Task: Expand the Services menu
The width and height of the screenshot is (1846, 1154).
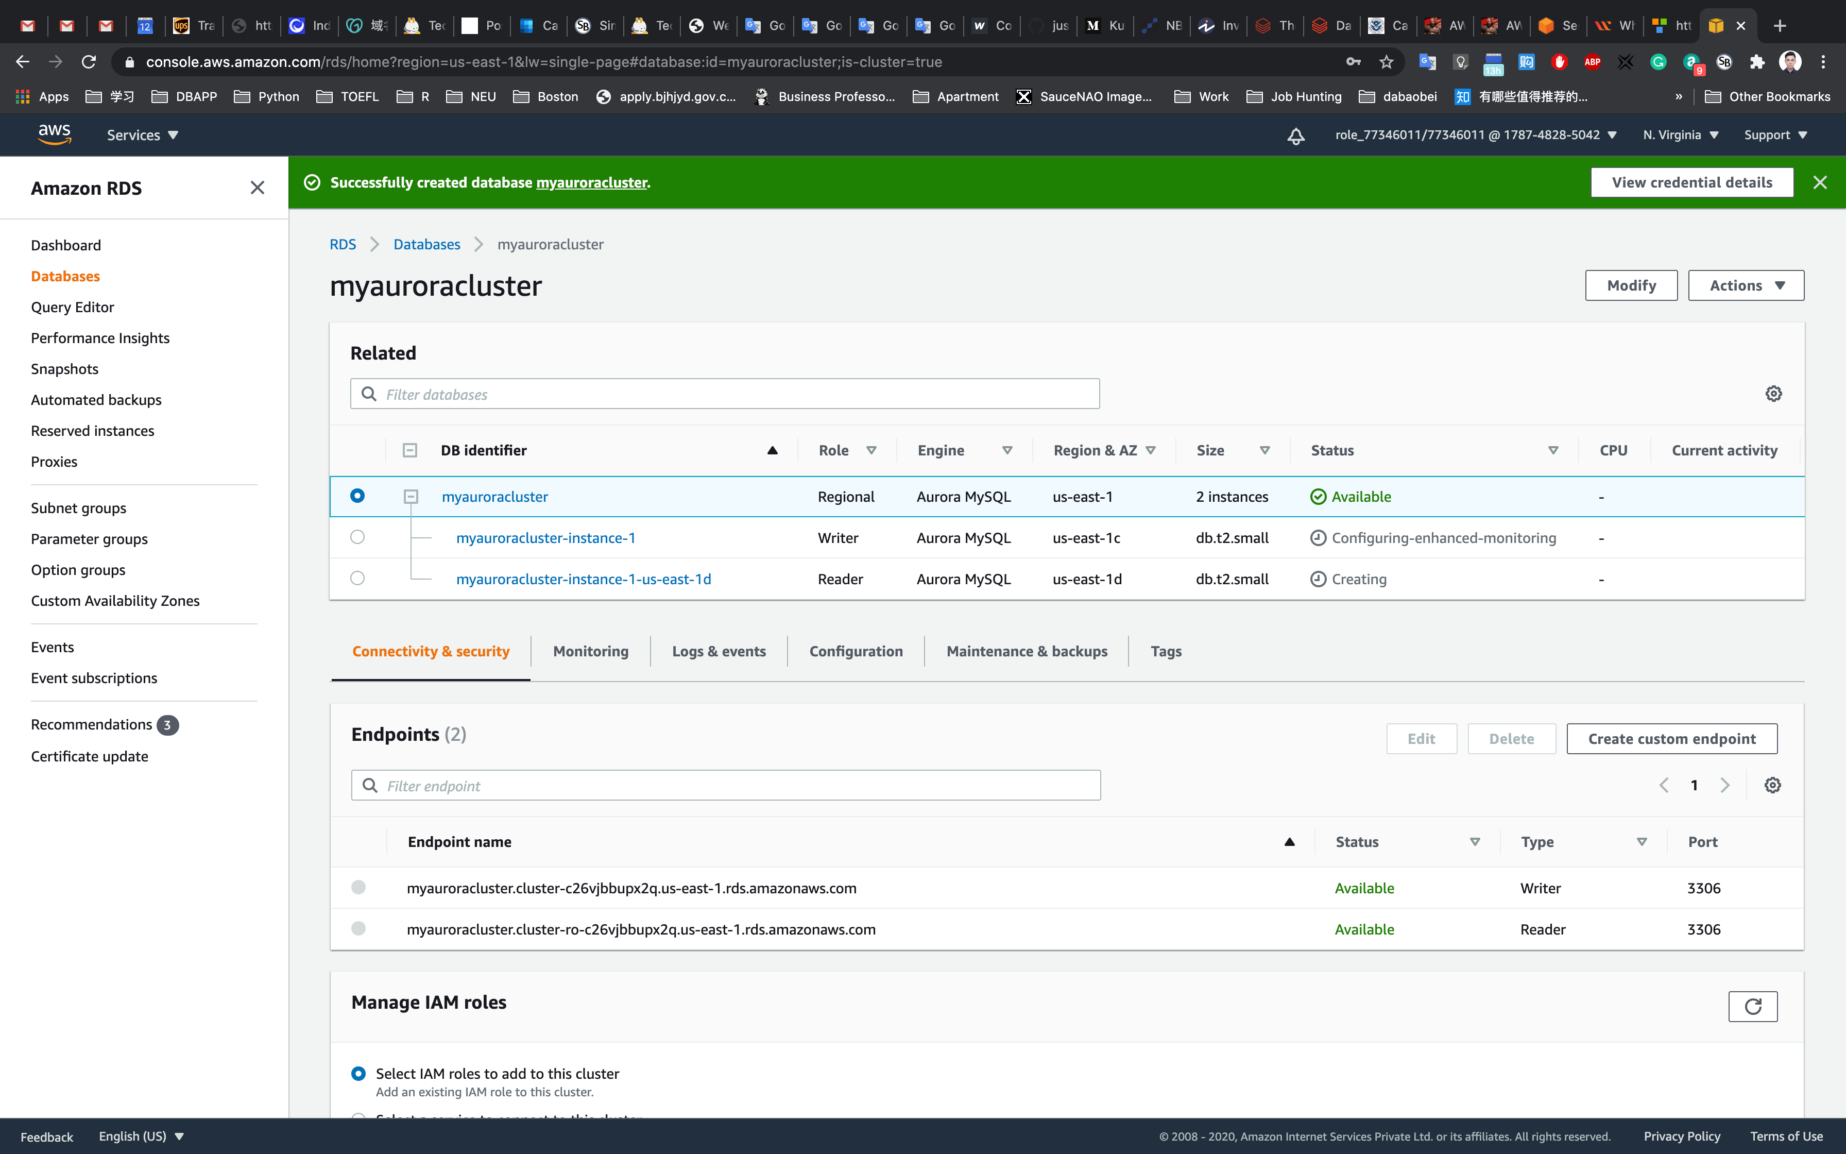Action: click(142, 135)
